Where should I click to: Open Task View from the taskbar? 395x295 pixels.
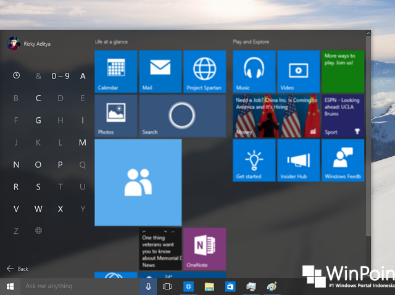point(167,286)
